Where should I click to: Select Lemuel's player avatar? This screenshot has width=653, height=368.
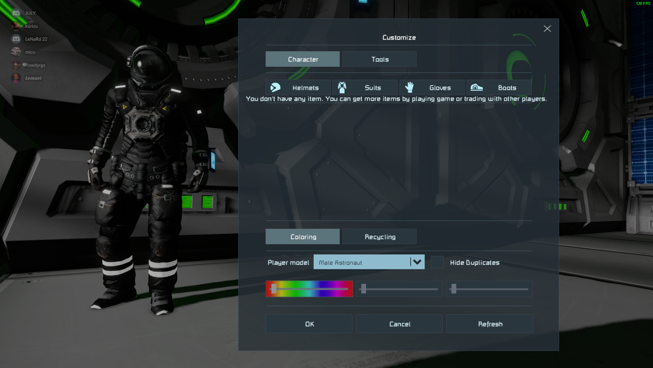pos(16,78)
